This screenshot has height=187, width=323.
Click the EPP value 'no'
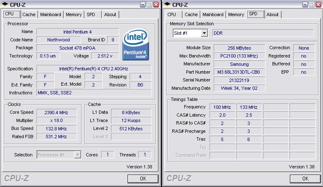click(304, 72)
